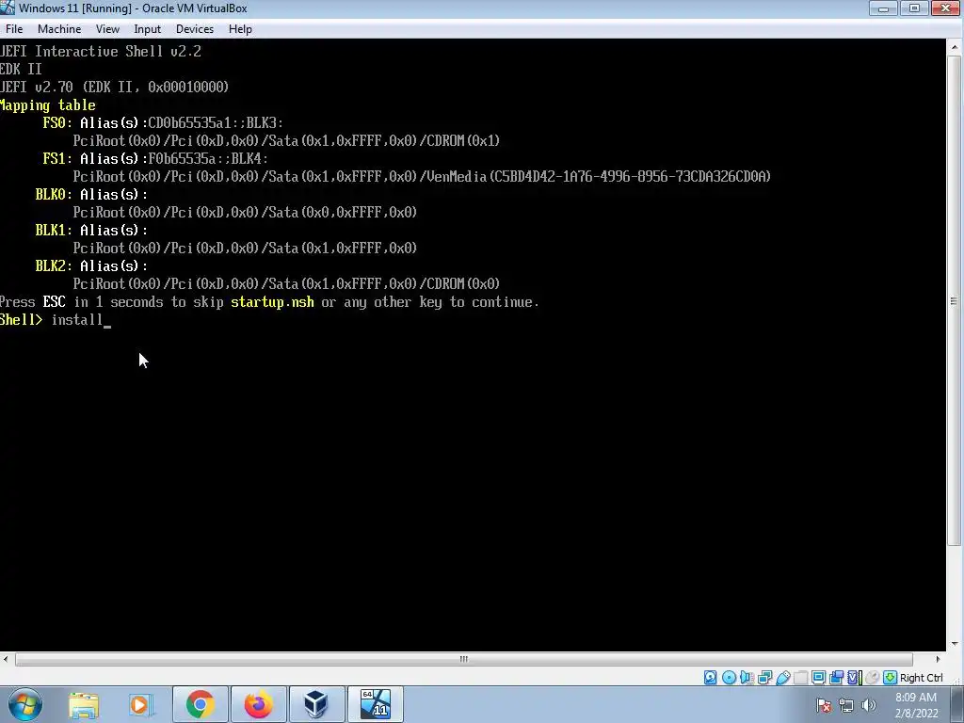Click the horizontal scrollbar thumb

(463, 659)
